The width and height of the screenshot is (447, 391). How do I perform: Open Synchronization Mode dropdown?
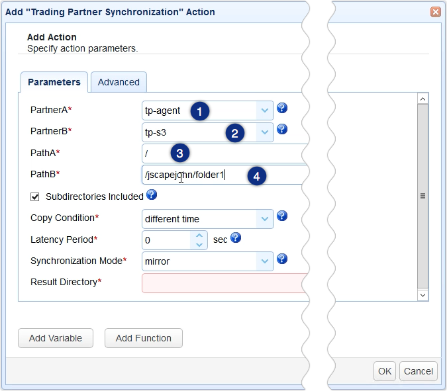click(x=265, y=261)
